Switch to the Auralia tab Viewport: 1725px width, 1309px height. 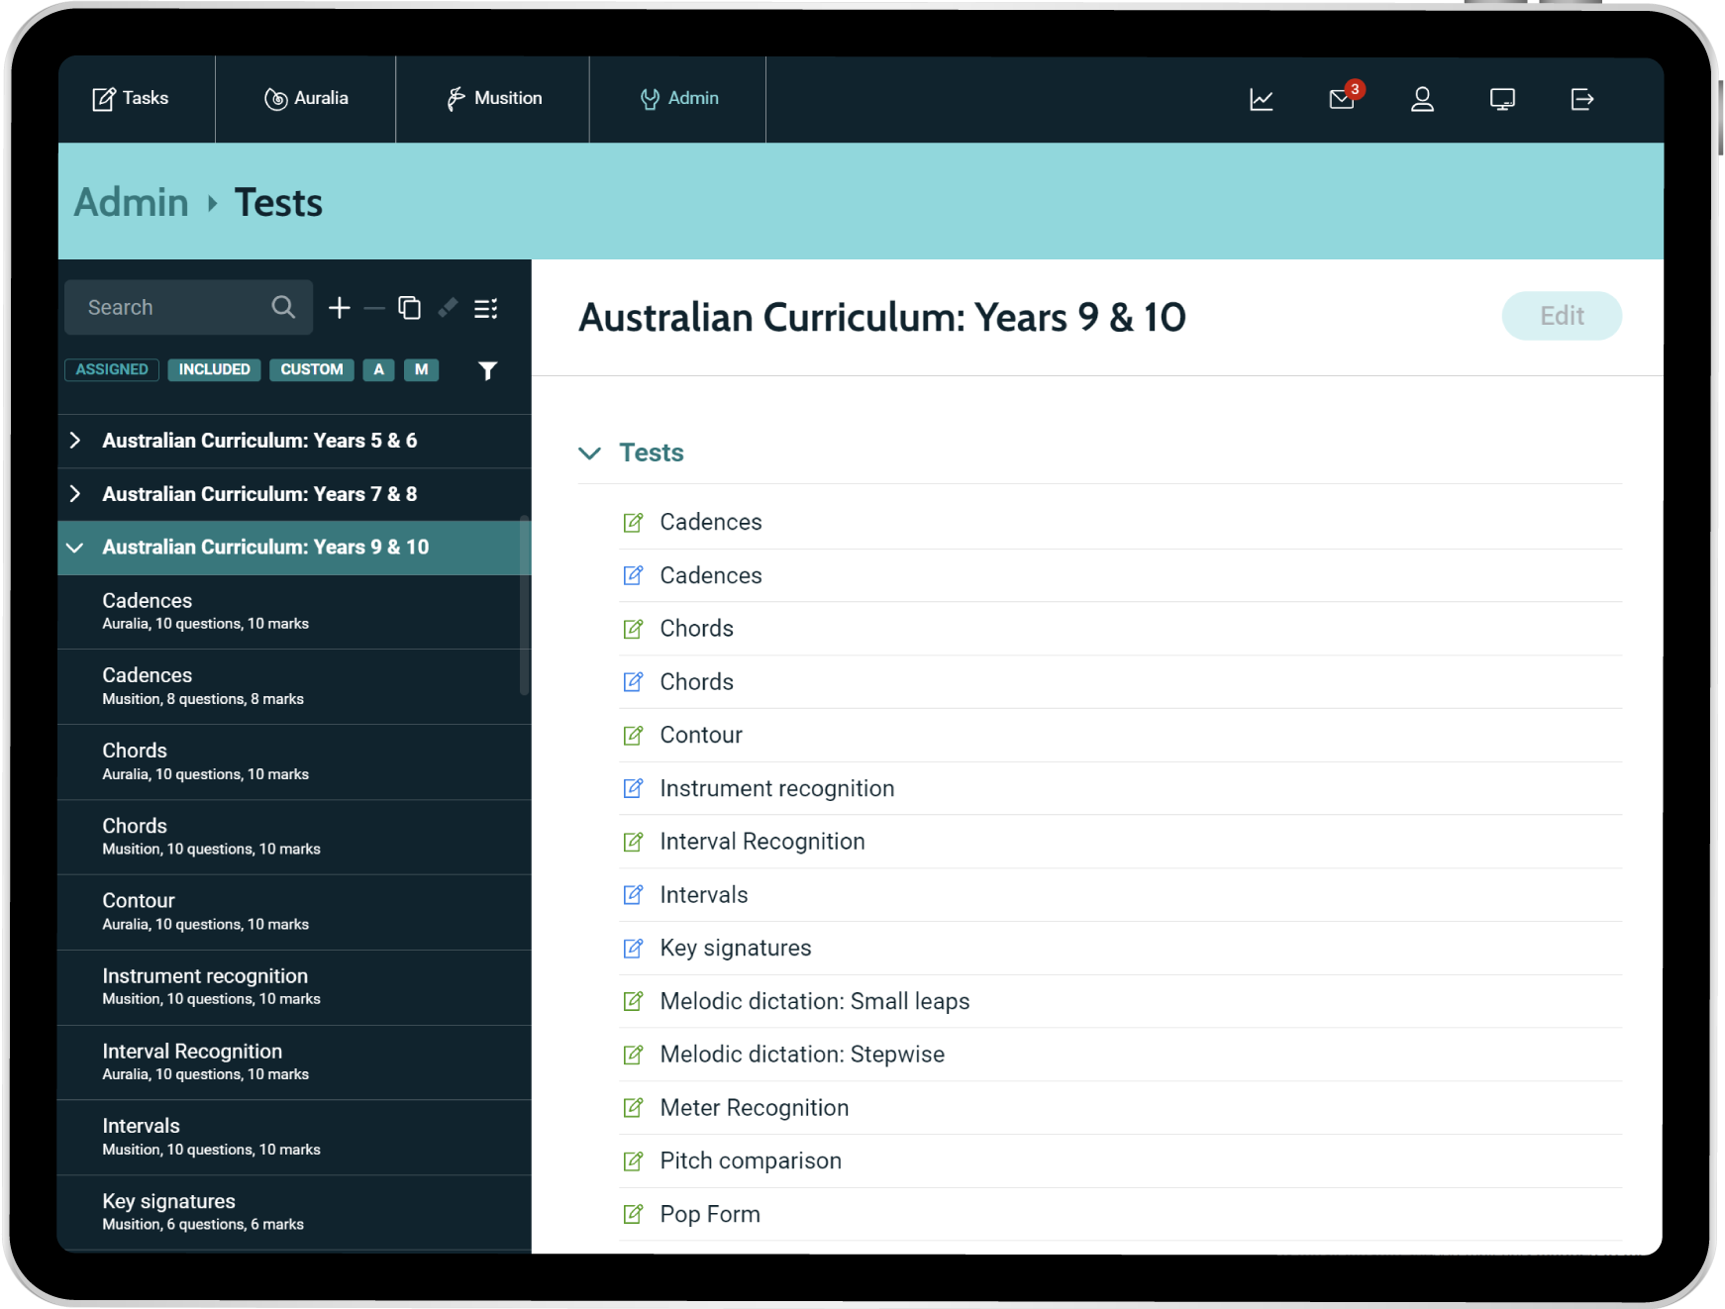tap(306, 99)
